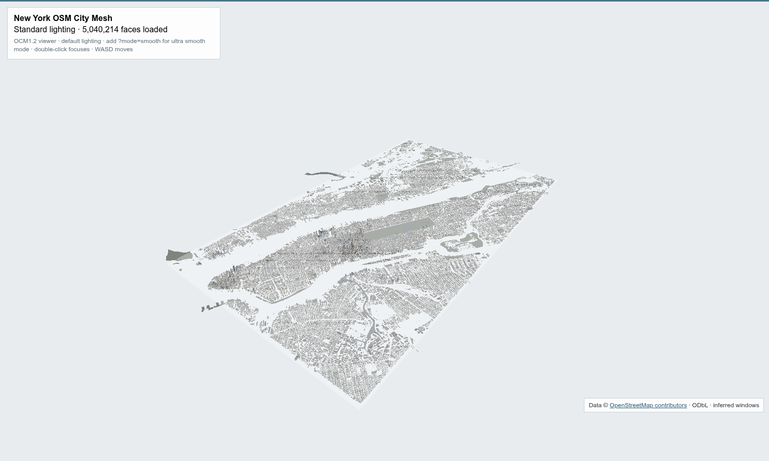
Task: Click the OCM1.2 viewer hint text
Action: tap(109, 45)
